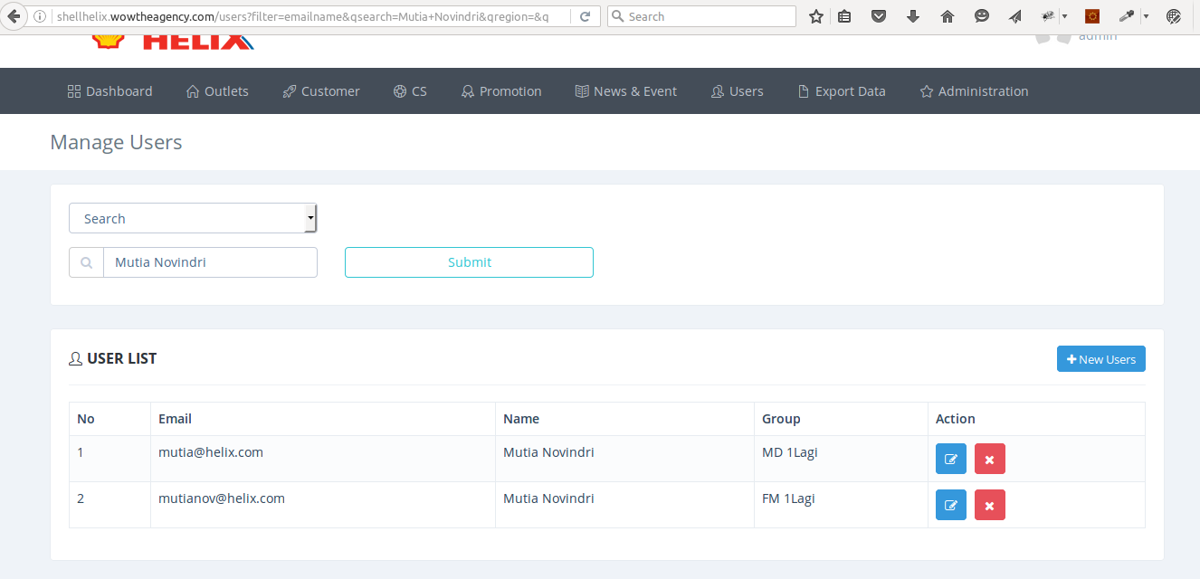Open the Pocket icon in browser toolbar
The width and height of the screenshot is (1200, 579).
pos(878,16)
